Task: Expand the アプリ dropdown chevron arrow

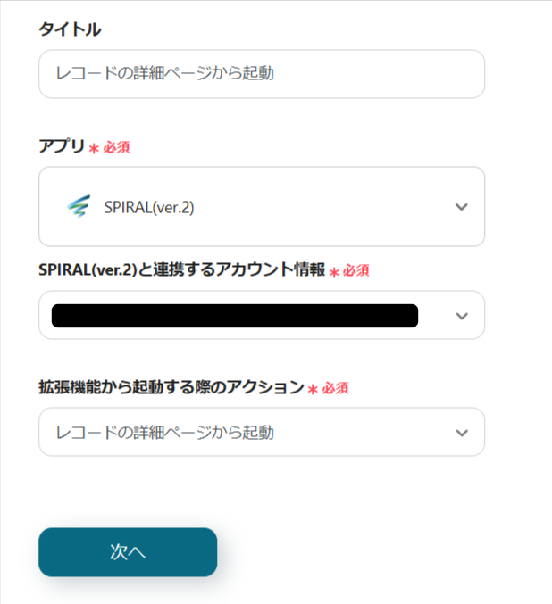Action: coord(461,207)
